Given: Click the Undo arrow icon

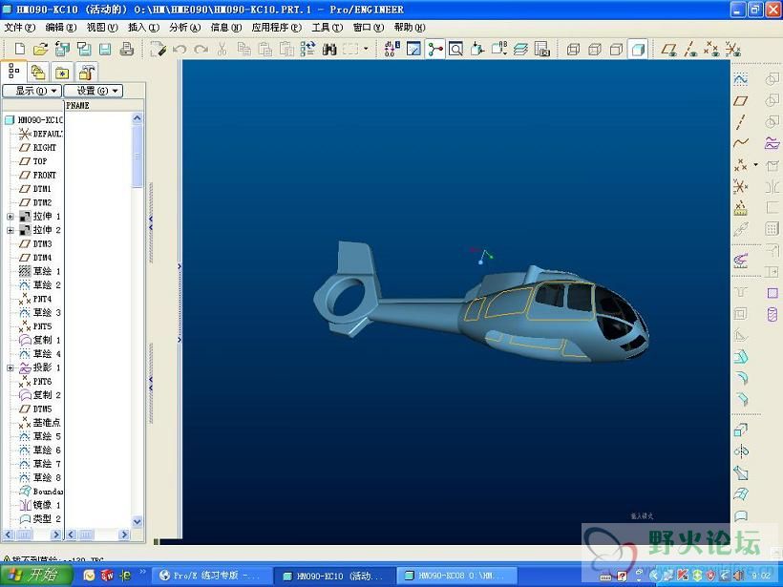Looking at the screenshot, I should [x=180, y=49].
